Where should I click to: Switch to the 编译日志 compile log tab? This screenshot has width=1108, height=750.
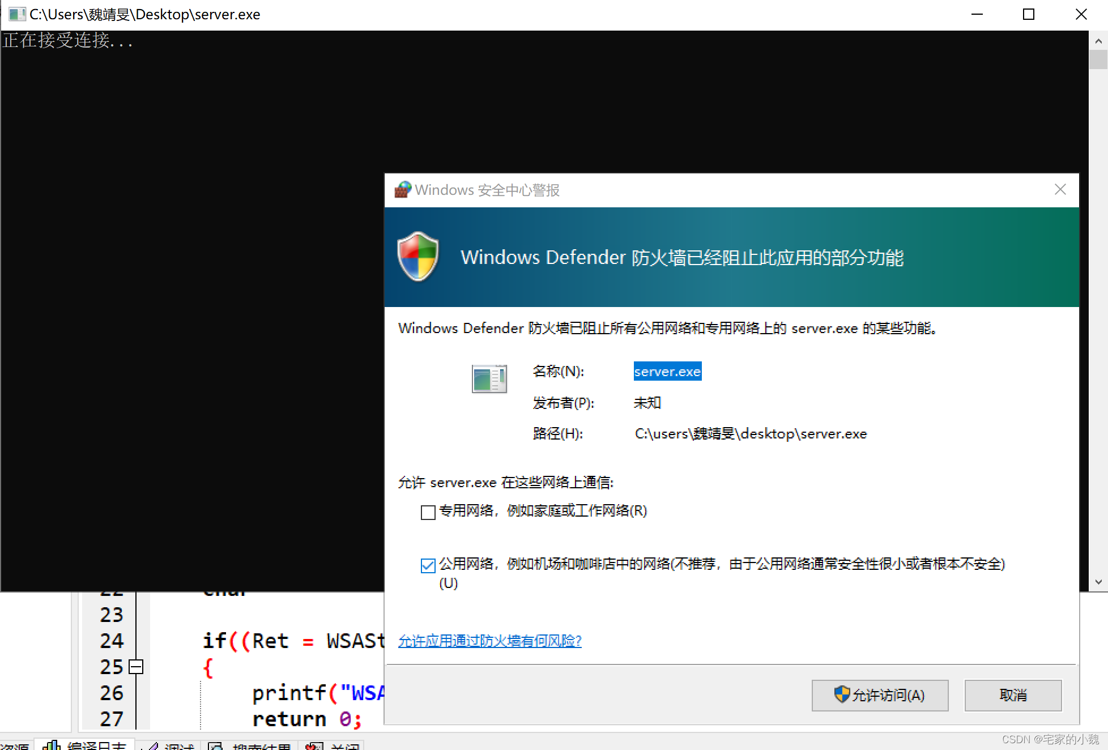pos(85,744)
